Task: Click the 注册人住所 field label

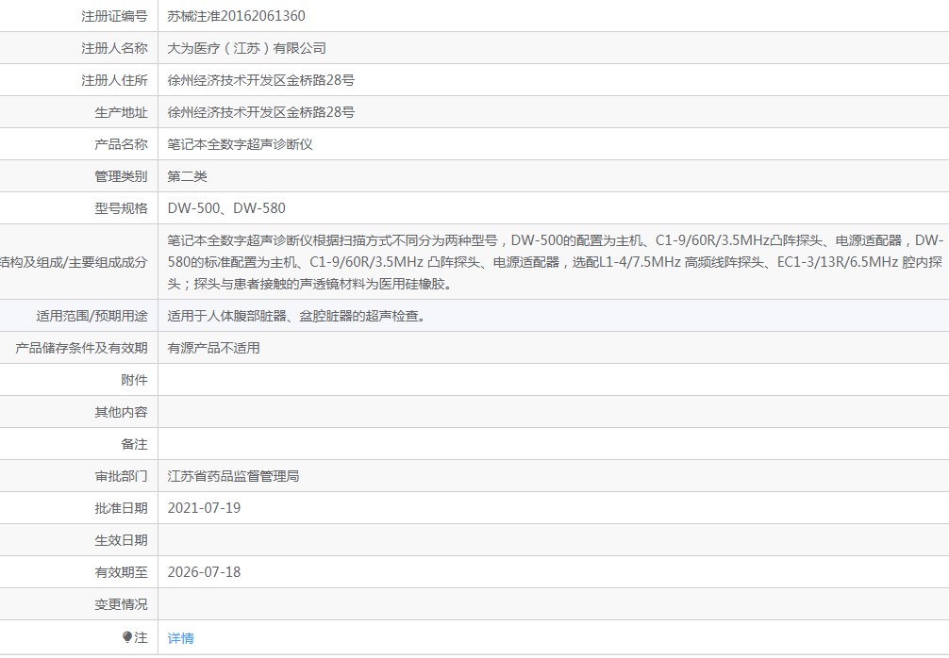Action: pyautogui.click(x=114, y=80)
